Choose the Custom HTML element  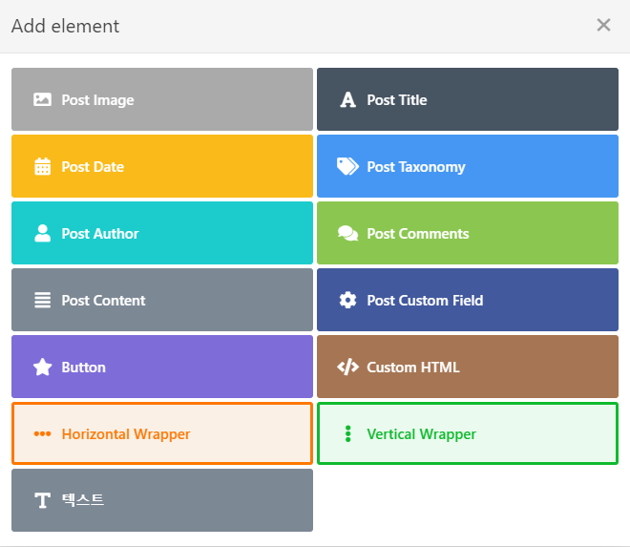click(x=467, y=367)
